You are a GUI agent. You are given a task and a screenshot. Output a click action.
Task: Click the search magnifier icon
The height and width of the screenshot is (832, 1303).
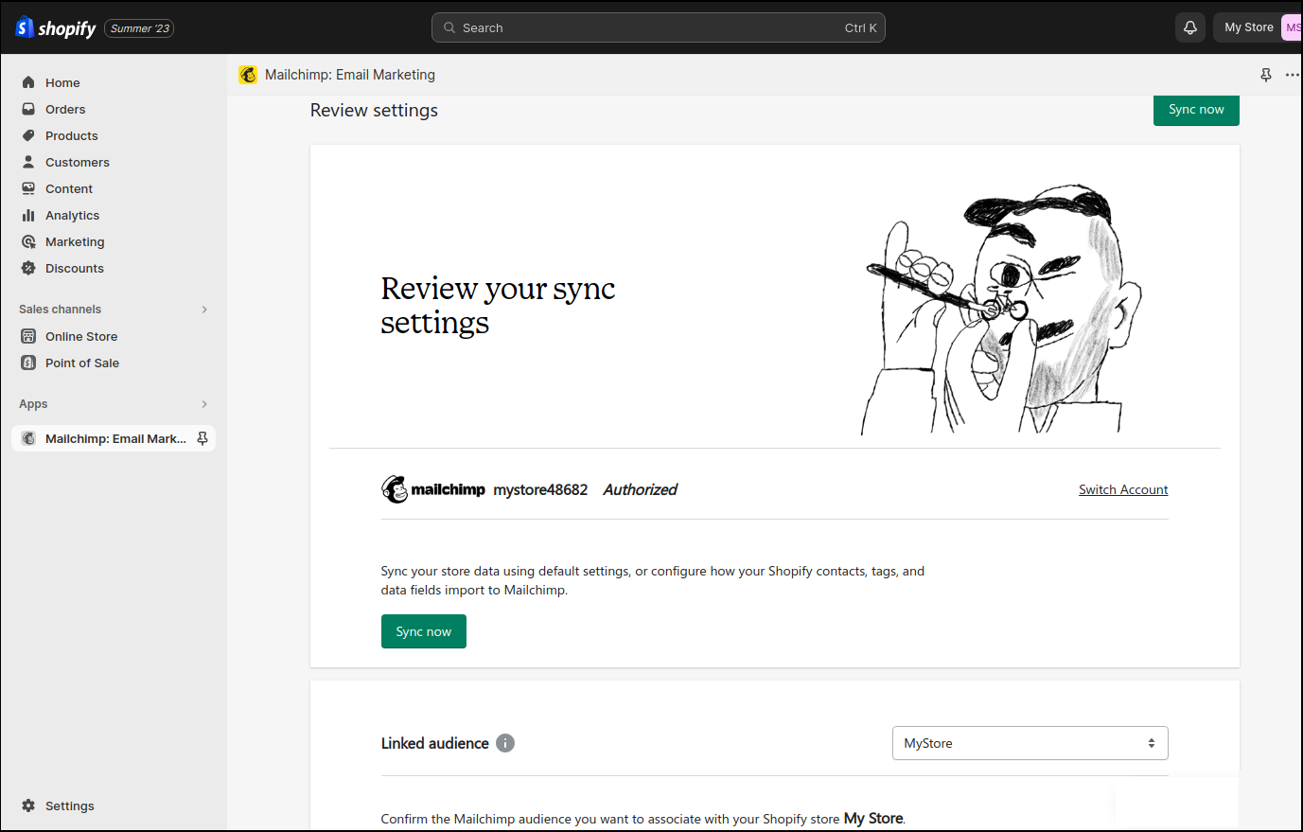[x=449, y=27]
